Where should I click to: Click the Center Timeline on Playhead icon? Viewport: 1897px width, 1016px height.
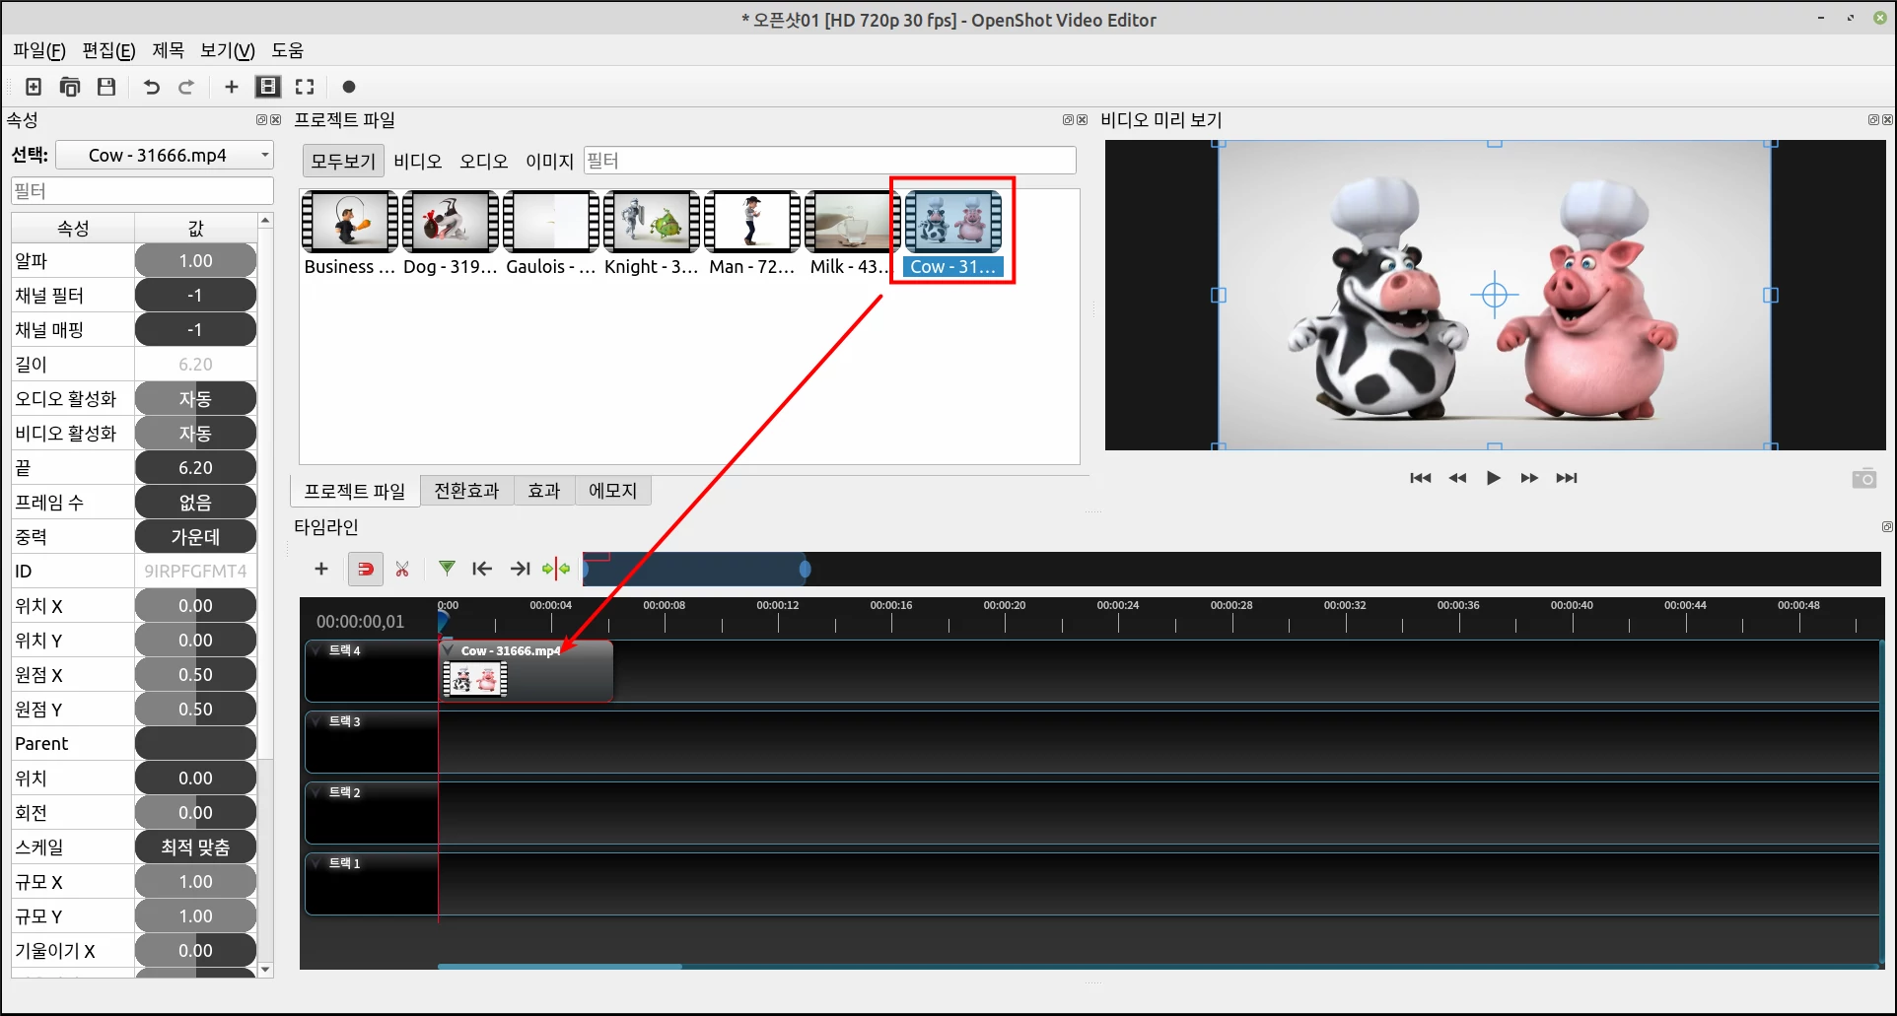[556, 569]
